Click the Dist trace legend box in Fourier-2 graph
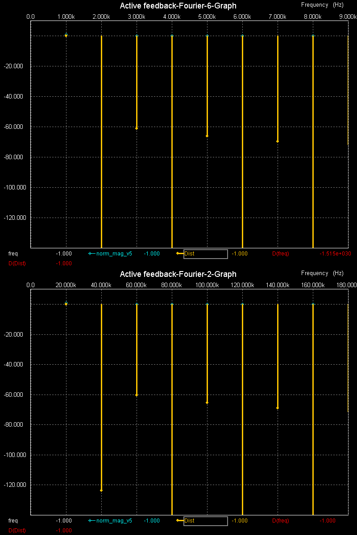Image resolution: width=357 pixels, height=535 pixels. 206,521
